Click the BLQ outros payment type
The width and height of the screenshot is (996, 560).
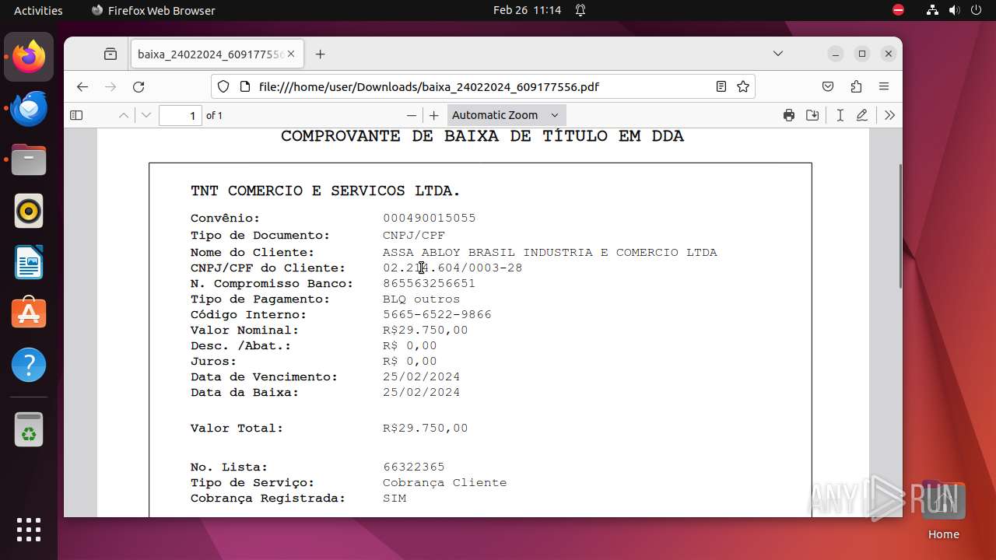point(421,299)
